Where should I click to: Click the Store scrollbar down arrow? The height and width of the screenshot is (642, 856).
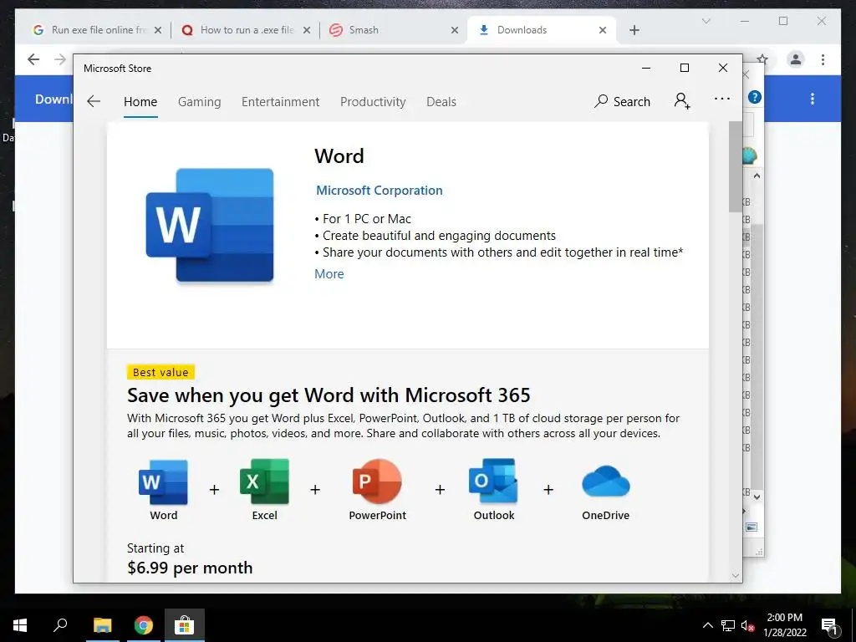[x=736, y=575]
